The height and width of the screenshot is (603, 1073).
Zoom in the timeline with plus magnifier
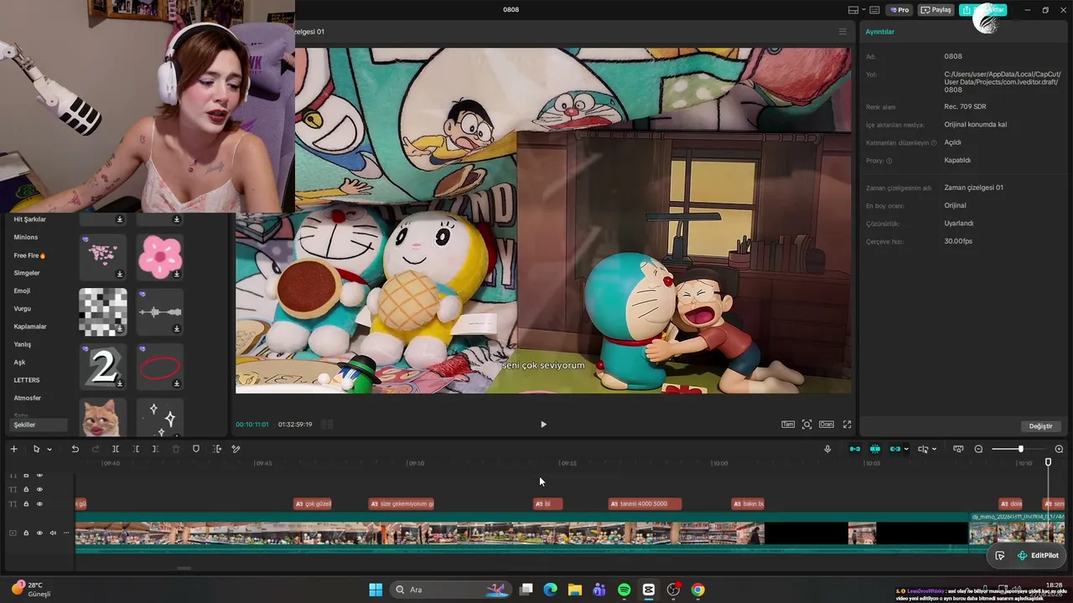(x=1059, y=449)
